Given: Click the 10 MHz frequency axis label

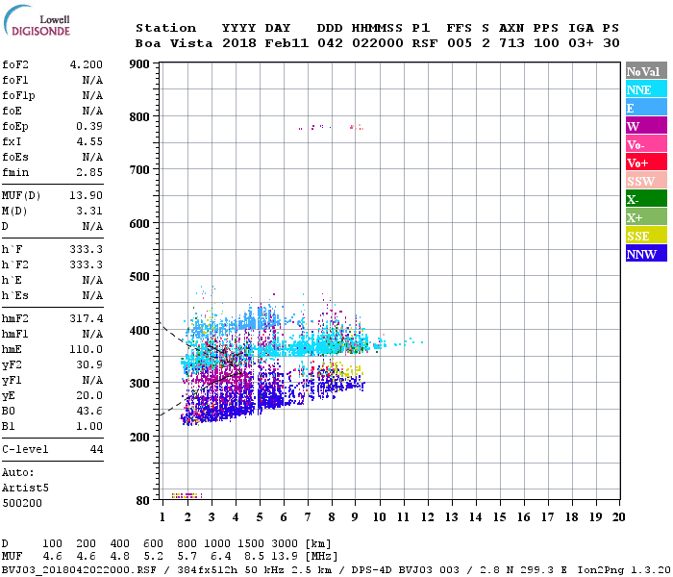Looking at the screenshot, I should click(380, 517).
